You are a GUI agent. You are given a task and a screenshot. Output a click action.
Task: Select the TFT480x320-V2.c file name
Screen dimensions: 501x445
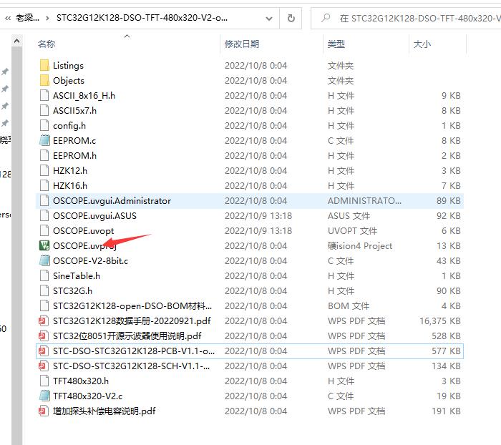click(88, 396)
